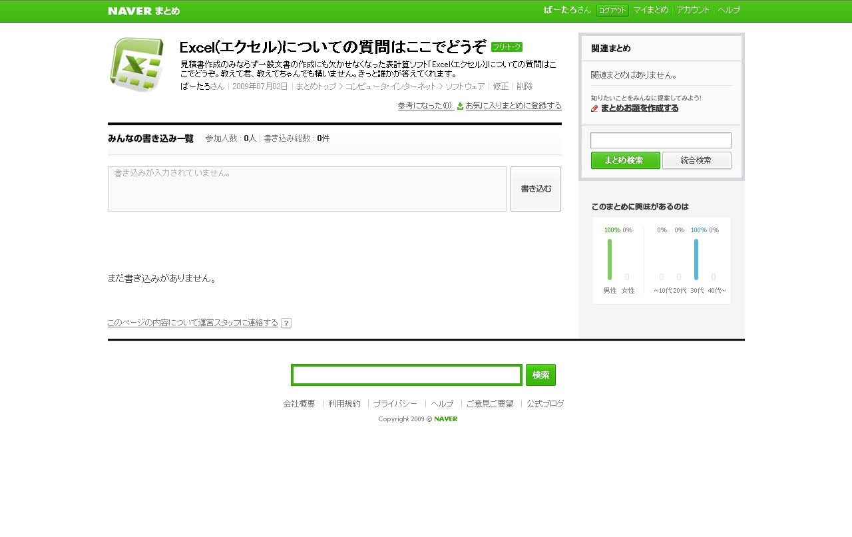Focus the bottom green search box
Screen dimensions: 852x537
click(x=407, y=375)
